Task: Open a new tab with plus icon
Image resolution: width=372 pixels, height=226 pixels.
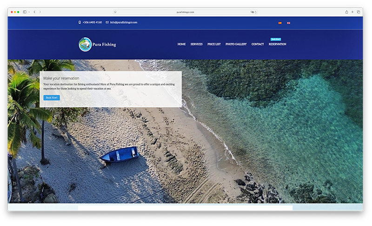Action: click(x=352, y=12)
